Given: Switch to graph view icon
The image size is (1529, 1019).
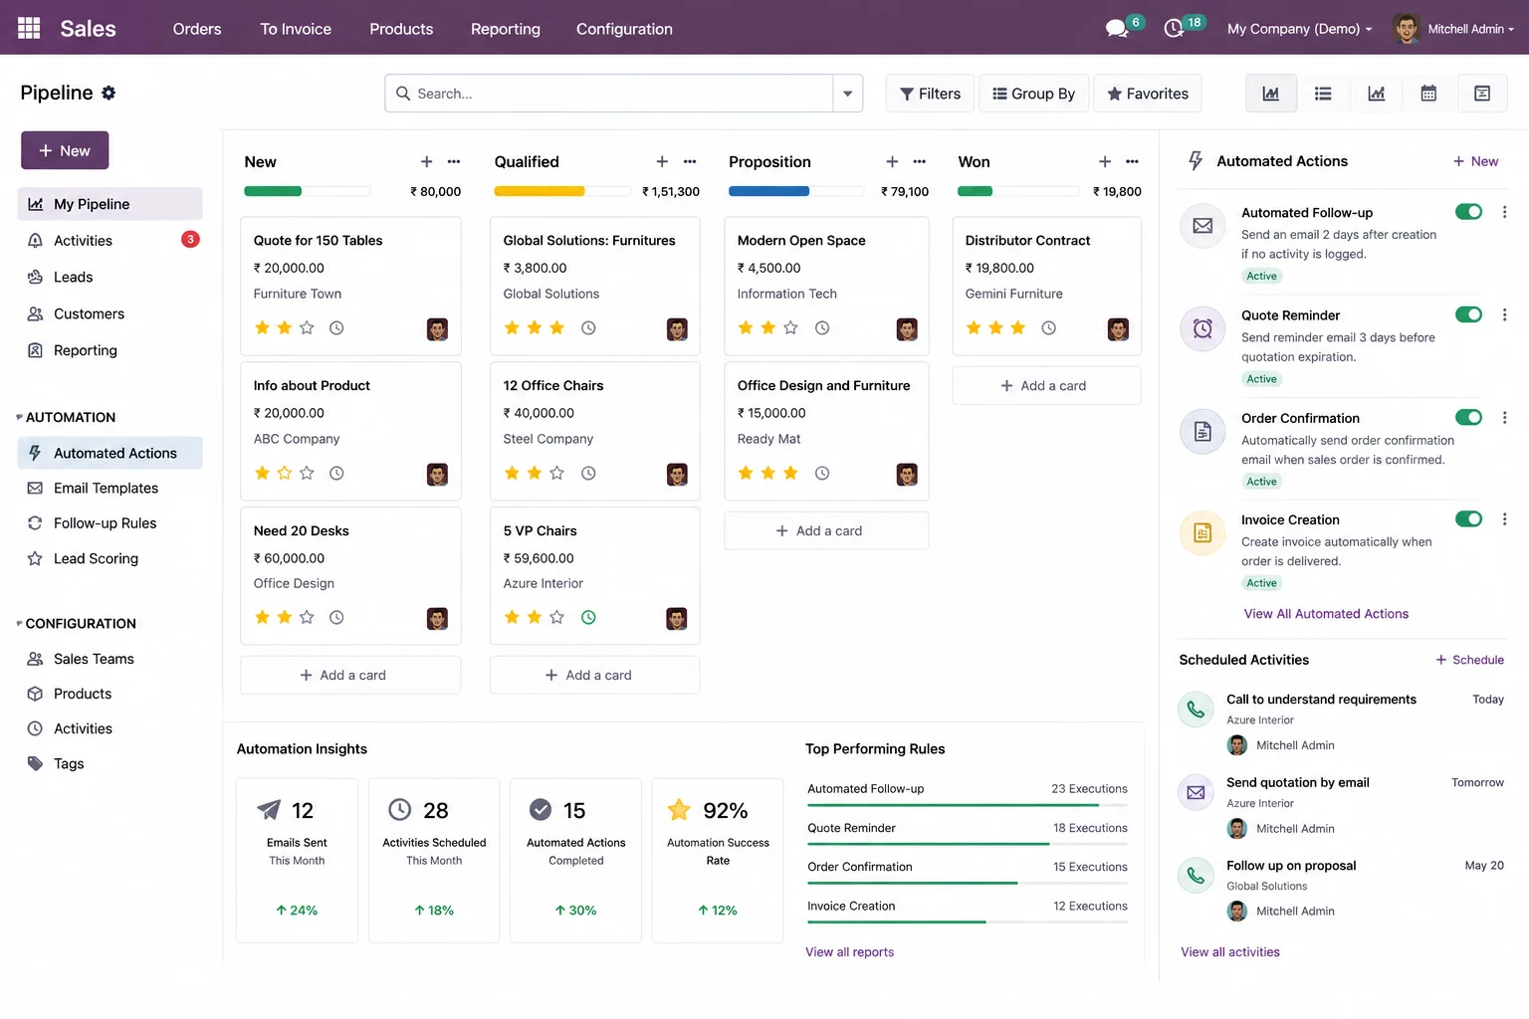Looking at the screenshot, I should pos(1377,94).
